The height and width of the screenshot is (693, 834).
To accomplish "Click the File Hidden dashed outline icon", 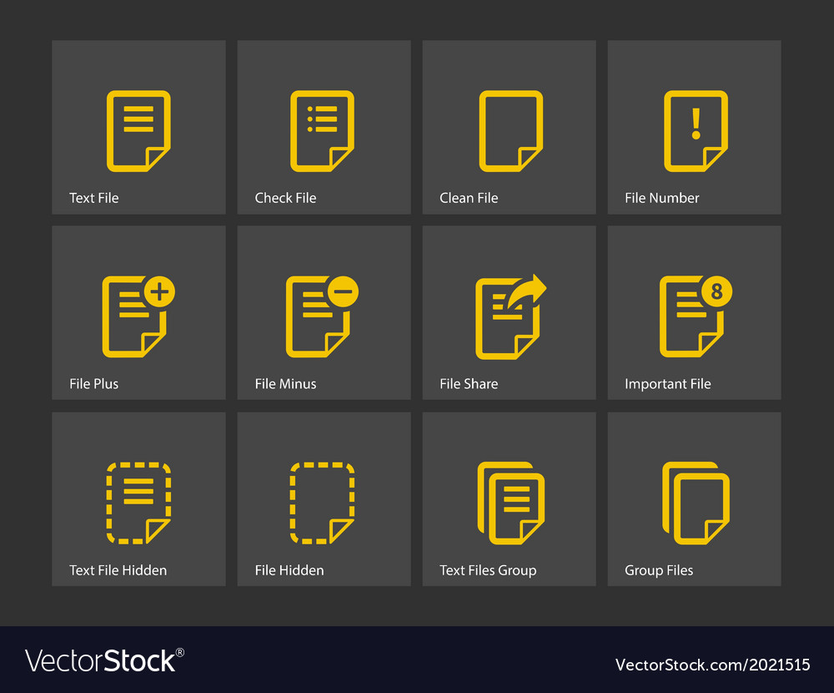I will (x=324, y=501).
